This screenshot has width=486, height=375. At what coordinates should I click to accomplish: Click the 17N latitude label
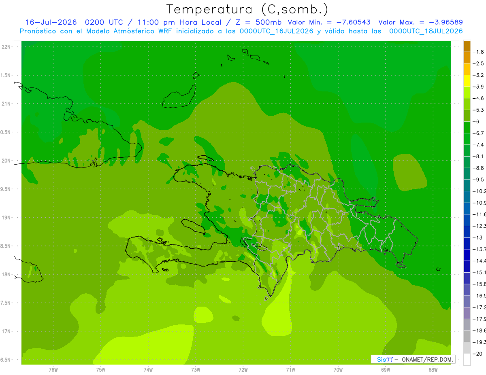(x=6, y=331)
